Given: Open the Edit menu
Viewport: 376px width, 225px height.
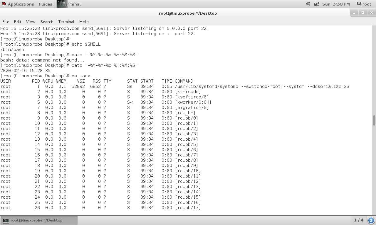Looking at the screenshot, I should [18, 22].
